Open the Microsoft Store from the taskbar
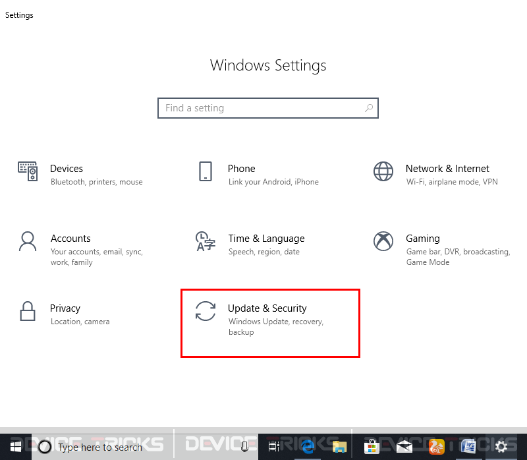527x460 pixels. tap(371, 447)
